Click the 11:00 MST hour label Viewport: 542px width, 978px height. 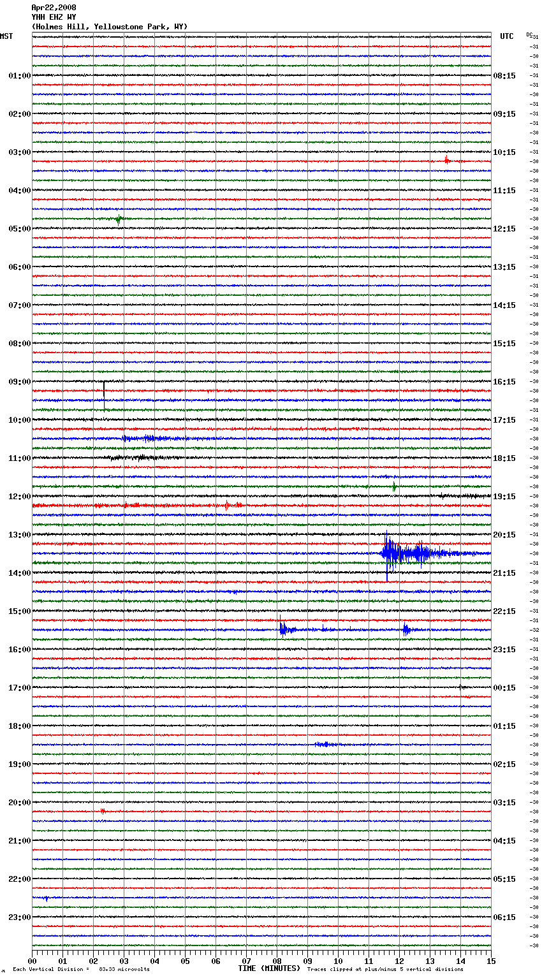[x=20, y=458]
